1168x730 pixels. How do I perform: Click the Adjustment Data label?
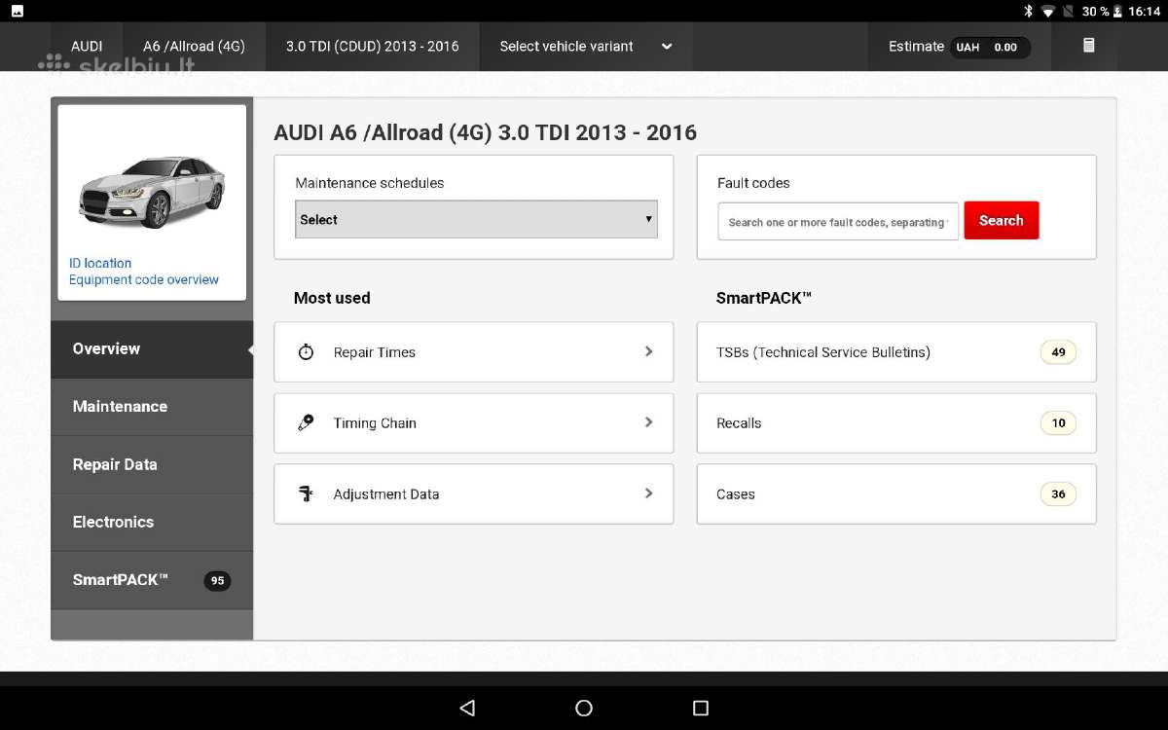pyautogui.click(x=386, y=494)
